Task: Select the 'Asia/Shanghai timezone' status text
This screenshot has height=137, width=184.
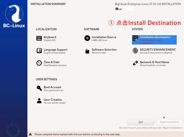Action: tap(55, 65)
